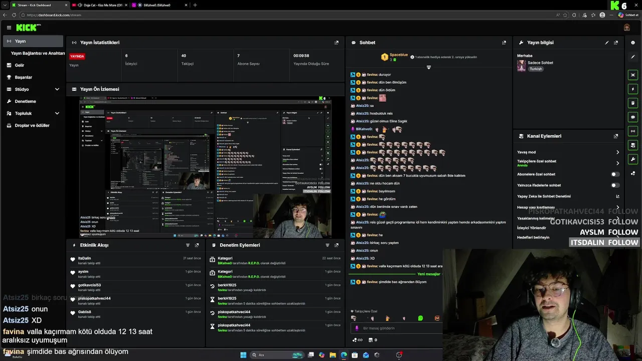Click Gablis8 follower entry

pos(84,312)
